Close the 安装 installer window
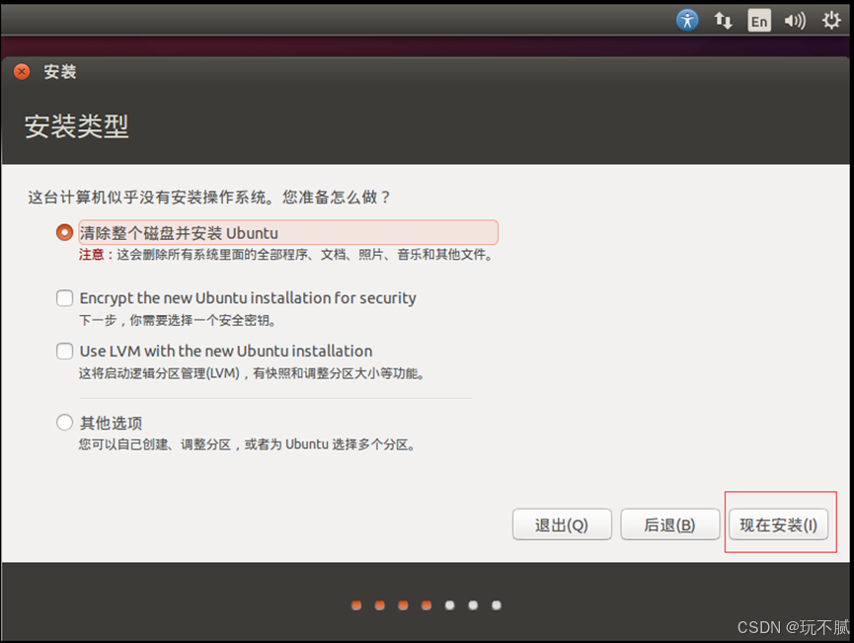Image resolution: width=854 pixels, height=643 pixels. 22,71
